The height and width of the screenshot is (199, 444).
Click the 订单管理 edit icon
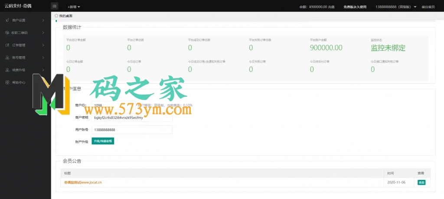pos(7,45)
